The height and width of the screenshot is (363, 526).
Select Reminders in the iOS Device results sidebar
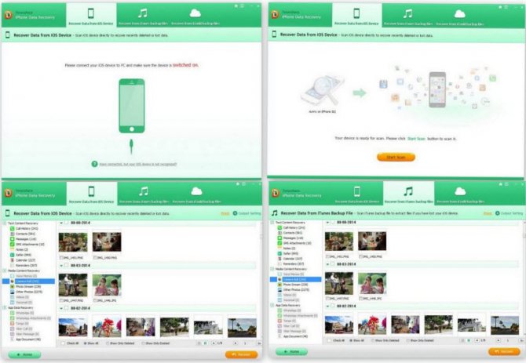point(24,266)
